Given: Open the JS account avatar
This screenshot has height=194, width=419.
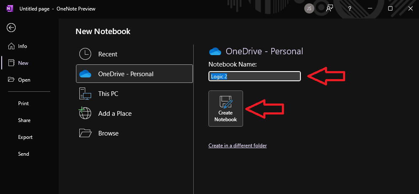Looking at the screenshot, I should click(309, 8).
